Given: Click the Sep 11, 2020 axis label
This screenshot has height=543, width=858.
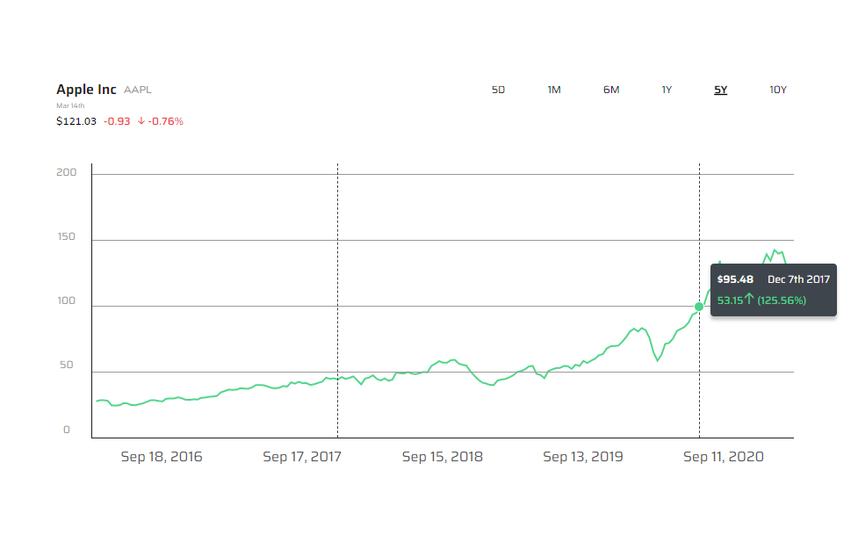Looking at the screenshot, I should coord(723,457).
